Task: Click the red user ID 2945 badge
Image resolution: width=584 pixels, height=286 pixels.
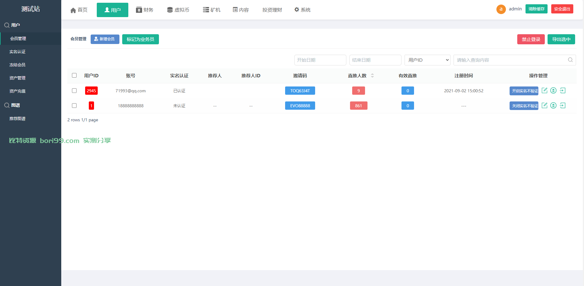Action: 91,91
